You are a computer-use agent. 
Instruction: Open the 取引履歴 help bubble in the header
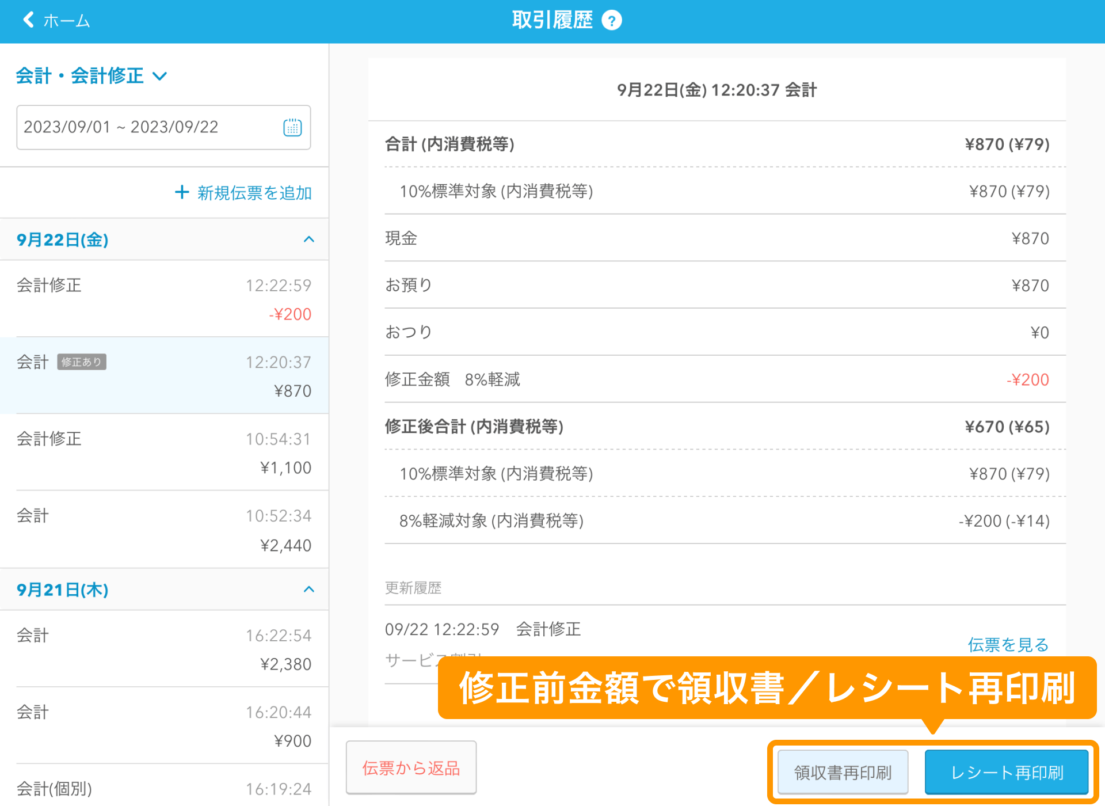[612, 20]
